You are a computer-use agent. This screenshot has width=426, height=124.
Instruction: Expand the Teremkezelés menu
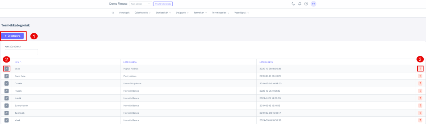click(x=221, y=13)
